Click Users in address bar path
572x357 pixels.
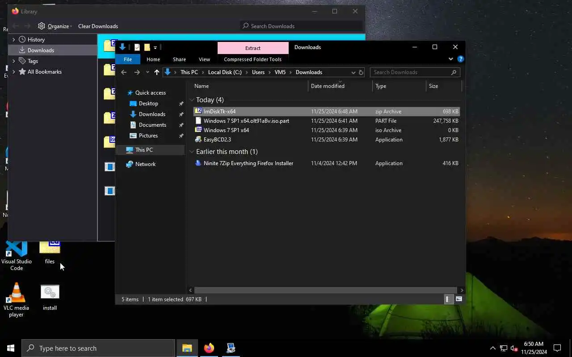(258, 72)
